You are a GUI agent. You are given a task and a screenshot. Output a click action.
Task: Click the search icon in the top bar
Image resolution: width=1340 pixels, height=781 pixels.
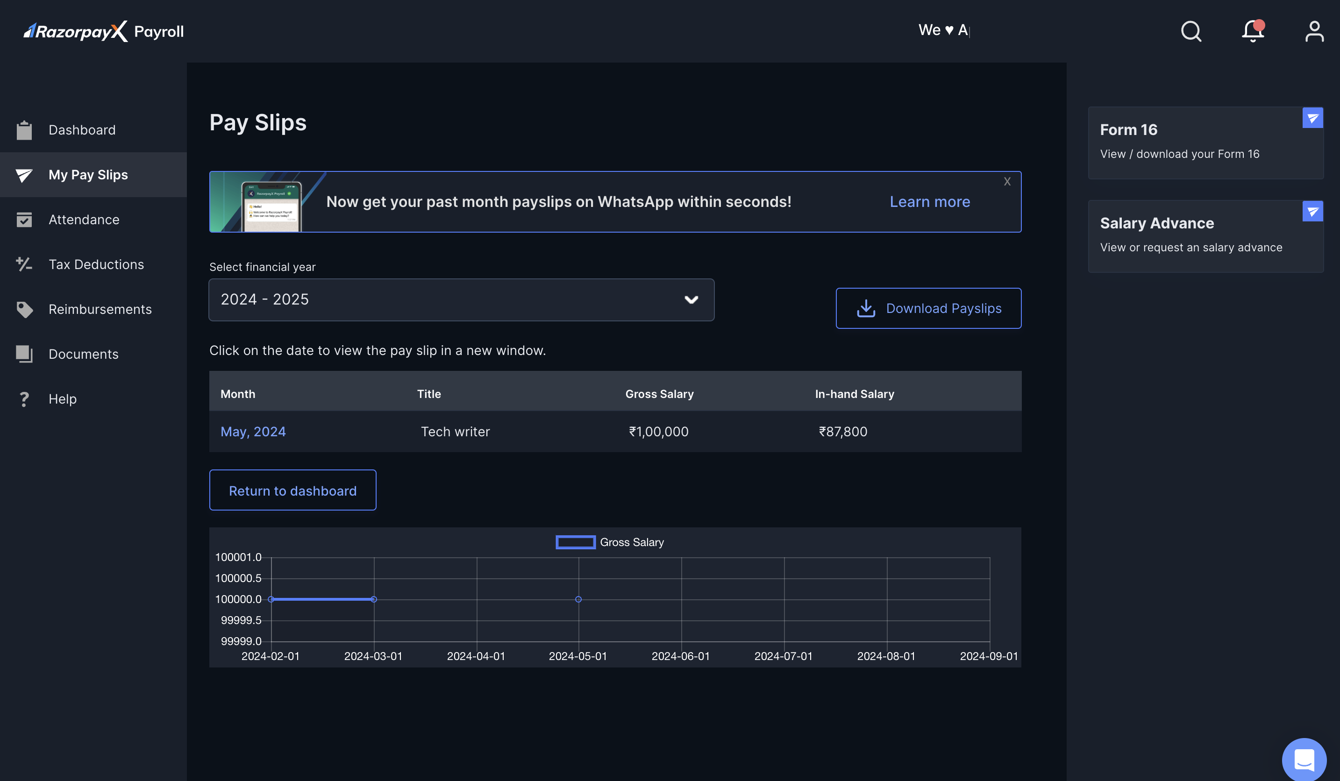(x=1191, y=31)
